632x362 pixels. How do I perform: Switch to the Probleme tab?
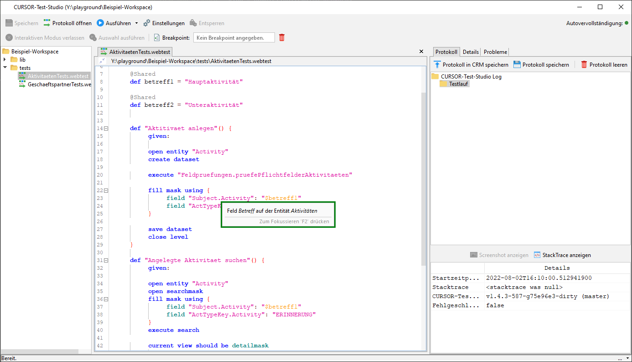(x=495, y=52)
